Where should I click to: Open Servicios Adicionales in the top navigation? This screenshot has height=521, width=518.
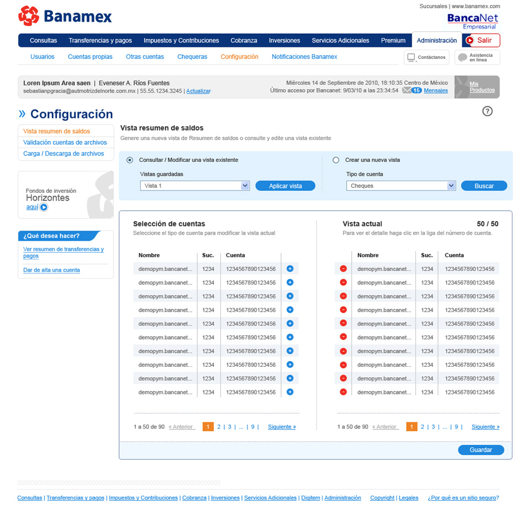click(x=341, y=41)
